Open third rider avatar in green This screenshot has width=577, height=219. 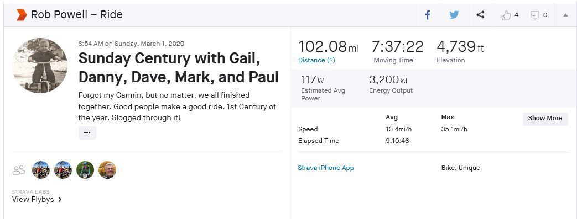[85, 170]
